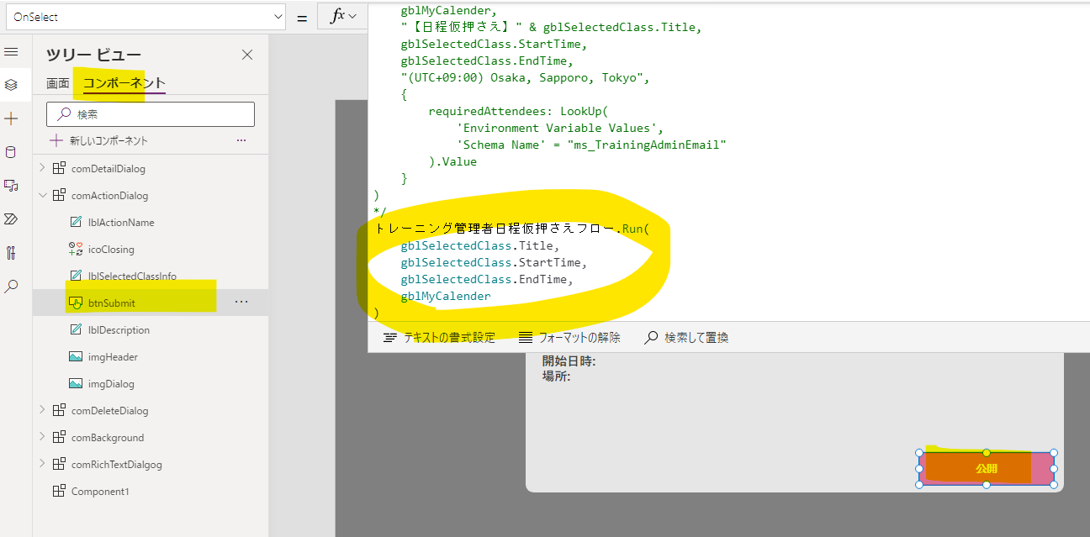Viewport: 1090px width, 537px height.
Task: Open the Power Automate flows icon
Action: pos(11,219)
